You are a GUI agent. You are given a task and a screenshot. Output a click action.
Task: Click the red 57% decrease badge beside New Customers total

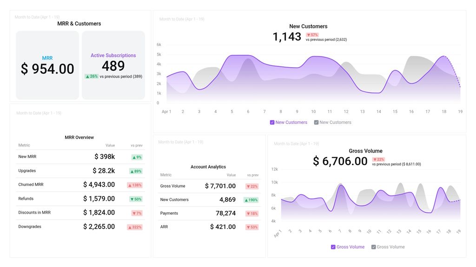pos(312,34)
